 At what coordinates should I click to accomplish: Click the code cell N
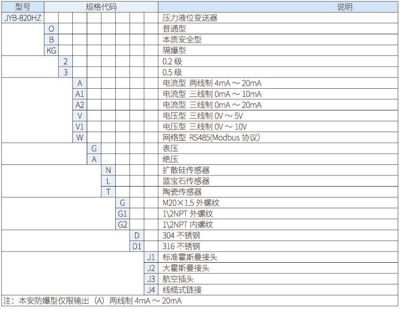tap(109, 170)
